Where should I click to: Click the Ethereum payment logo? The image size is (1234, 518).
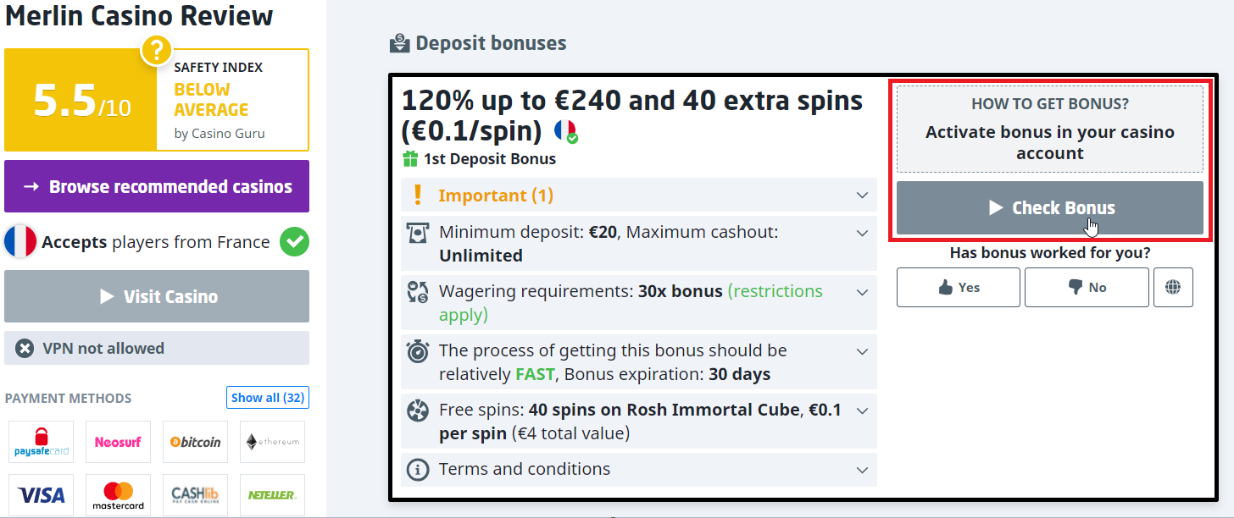tap(272, 442)
